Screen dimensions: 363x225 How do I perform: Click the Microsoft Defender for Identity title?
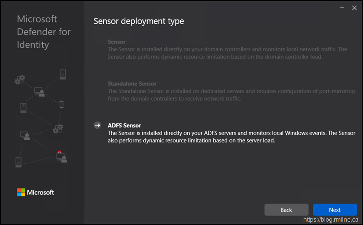(x=44, y=32)
